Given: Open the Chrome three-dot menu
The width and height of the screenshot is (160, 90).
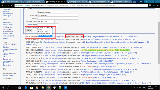Looking at the screenshot, I should (157, 5).
